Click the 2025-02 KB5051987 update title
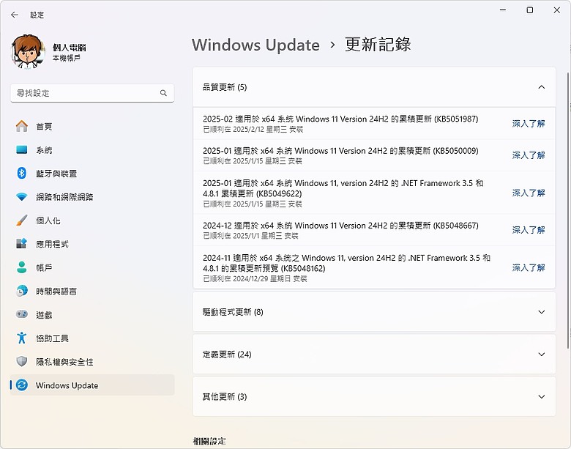The height and width of the screenshot is (449, 571). (340, 119)
